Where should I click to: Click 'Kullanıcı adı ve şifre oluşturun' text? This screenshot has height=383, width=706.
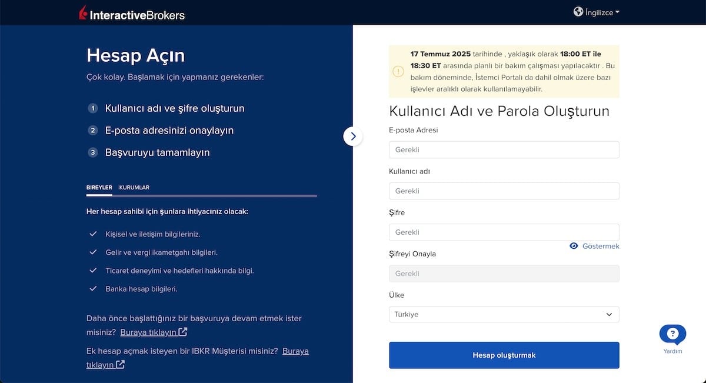pos(175,108)
